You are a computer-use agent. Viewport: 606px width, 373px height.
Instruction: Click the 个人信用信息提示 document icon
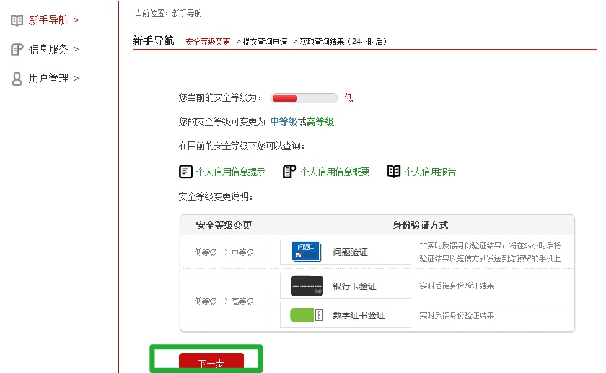pyautogui.click(x=185, y=170)
